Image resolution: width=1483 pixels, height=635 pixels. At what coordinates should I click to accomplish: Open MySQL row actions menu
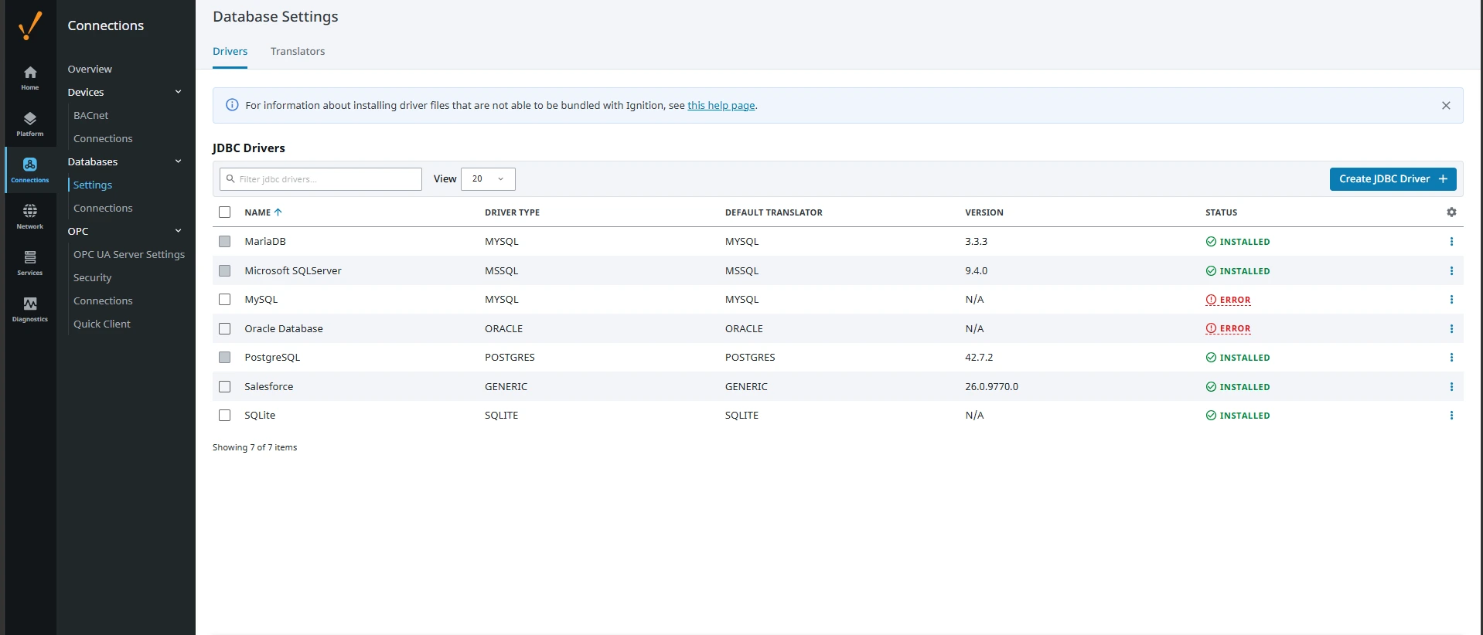pyautogui.click(x=1451, y=300)
